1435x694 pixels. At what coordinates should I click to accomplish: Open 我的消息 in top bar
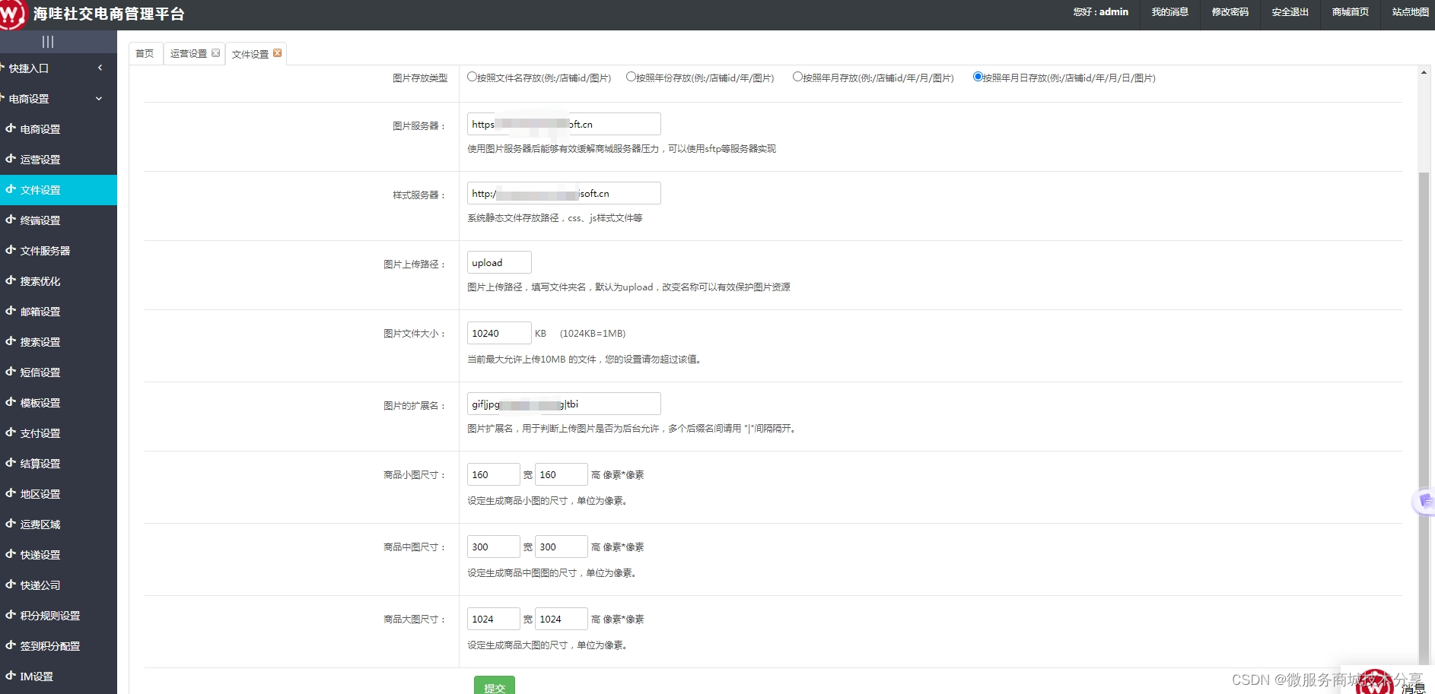[1169, 12]
